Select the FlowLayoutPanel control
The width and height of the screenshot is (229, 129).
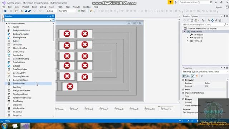tap(20, 94)
